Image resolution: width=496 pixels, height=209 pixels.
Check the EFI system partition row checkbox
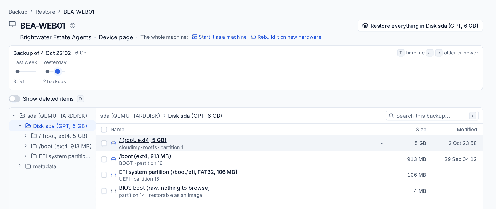104,175
